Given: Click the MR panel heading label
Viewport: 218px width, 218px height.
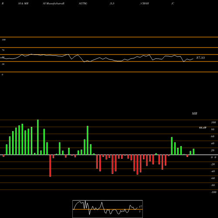Looking at the screenshot, I should [x=194, y=113].
